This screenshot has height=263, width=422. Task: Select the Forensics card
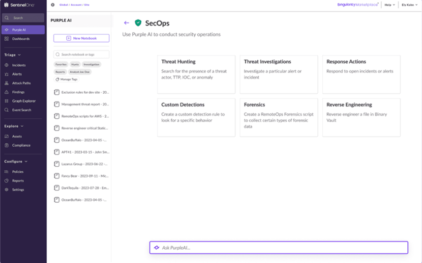tap(278, 118)
